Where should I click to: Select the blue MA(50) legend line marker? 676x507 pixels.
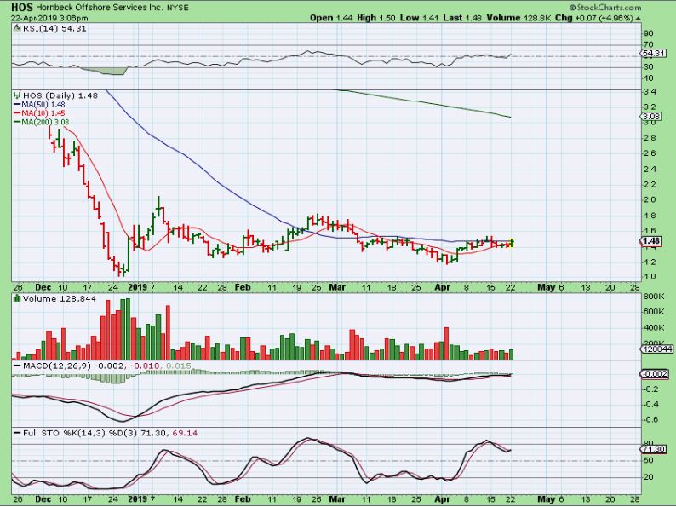pos(17,105)
